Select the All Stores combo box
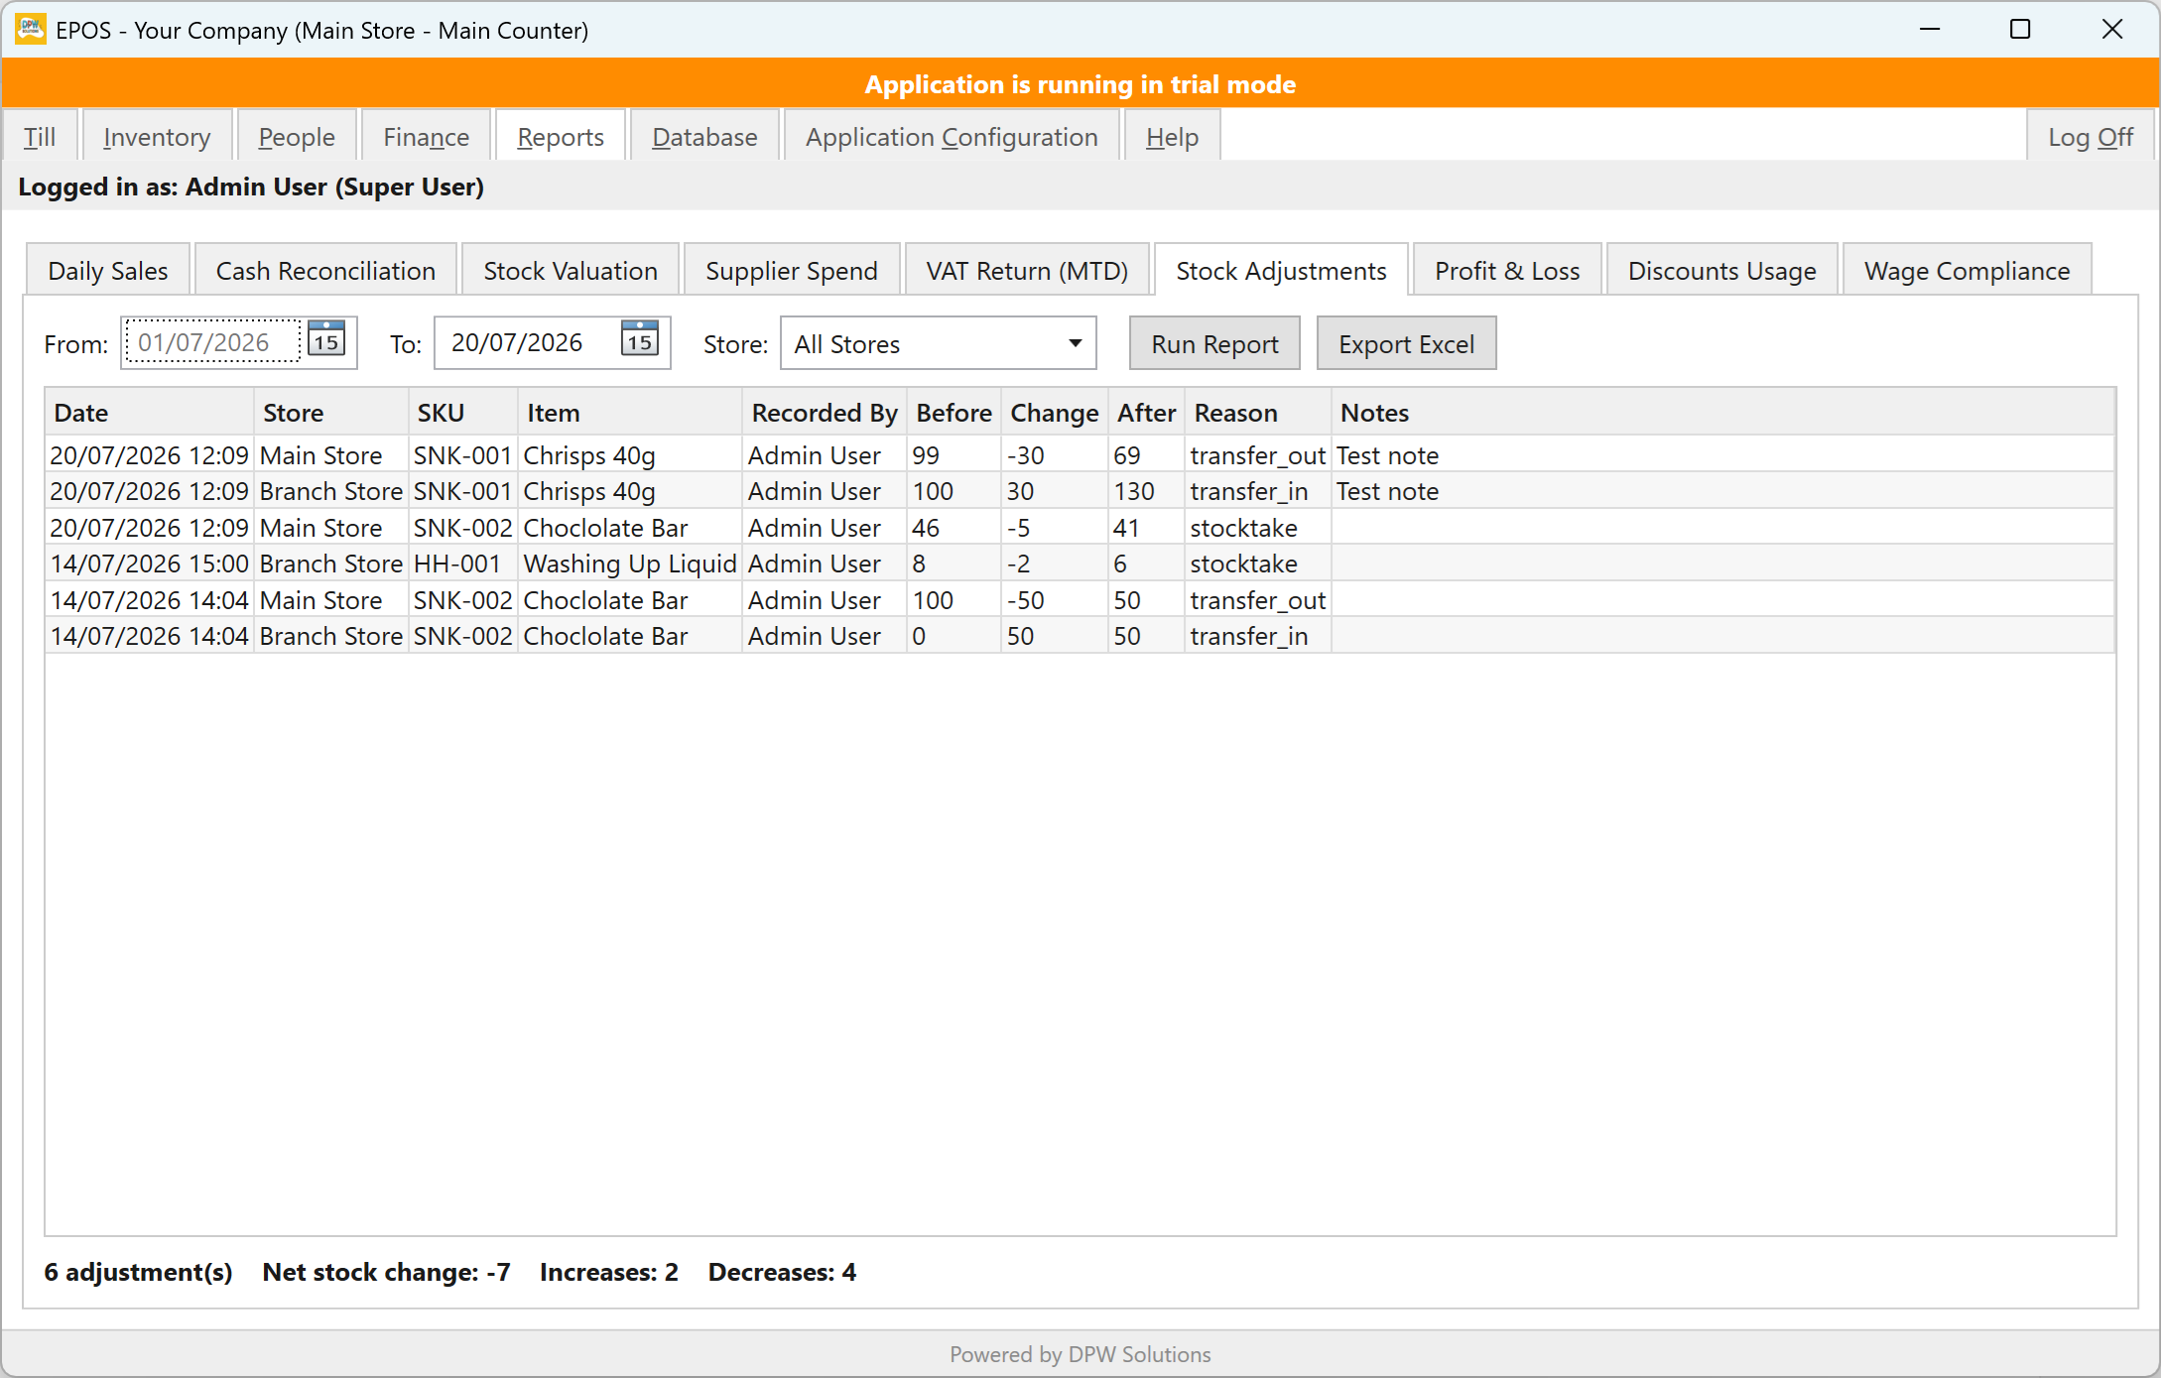2161x1378 pixels. (938, 343)
